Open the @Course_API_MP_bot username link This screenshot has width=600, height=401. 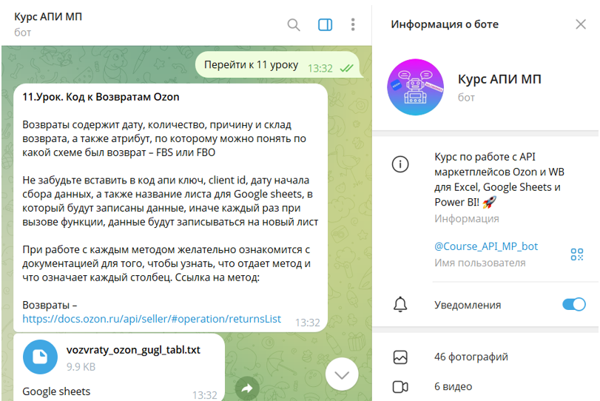486,246
